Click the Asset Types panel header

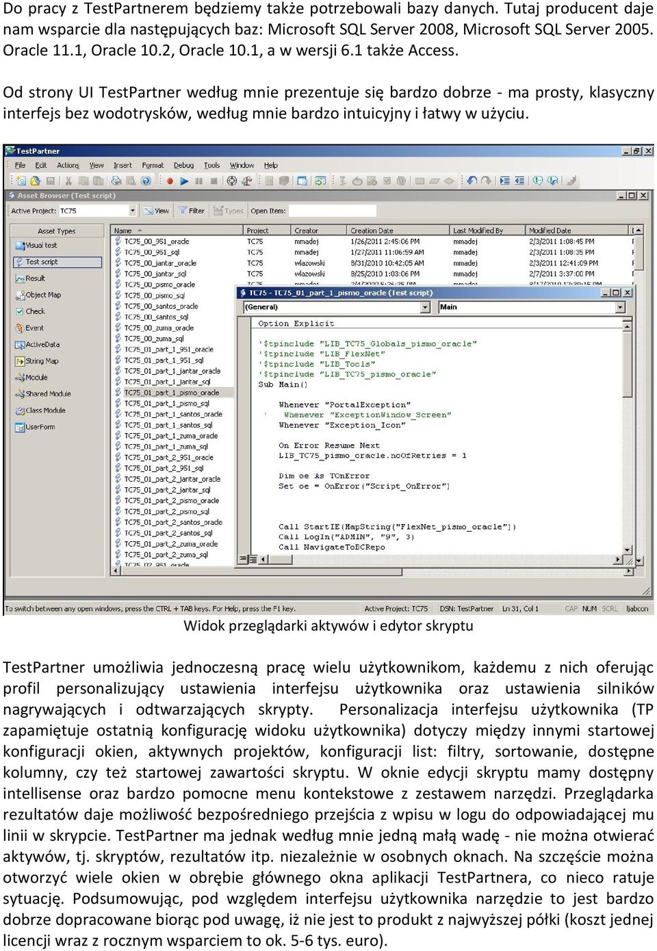(x=57, y=231)
